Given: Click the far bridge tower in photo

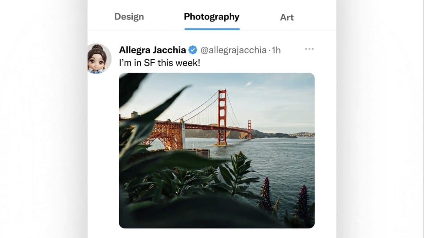Looking at the screenshot, I should coord(249,129).
